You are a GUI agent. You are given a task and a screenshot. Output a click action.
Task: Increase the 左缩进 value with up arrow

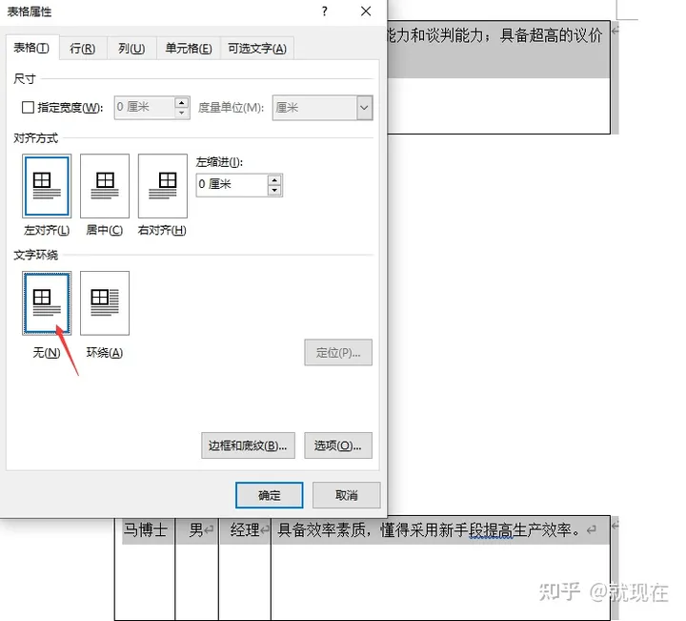[x=274, y=180]
